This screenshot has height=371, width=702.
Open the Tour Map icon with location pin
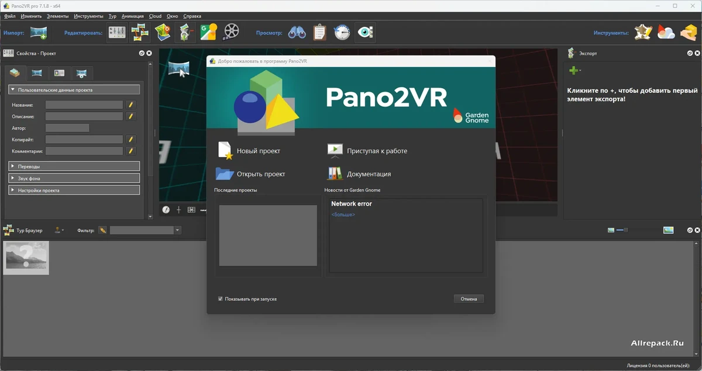[x=163, y=33]
